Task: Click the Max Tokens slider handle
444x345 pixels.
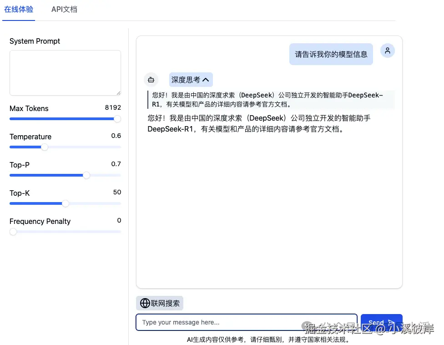Action: [x=117, y=119]
